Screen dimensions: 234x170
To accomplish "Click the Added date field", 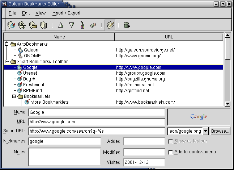I will [144, 141].
